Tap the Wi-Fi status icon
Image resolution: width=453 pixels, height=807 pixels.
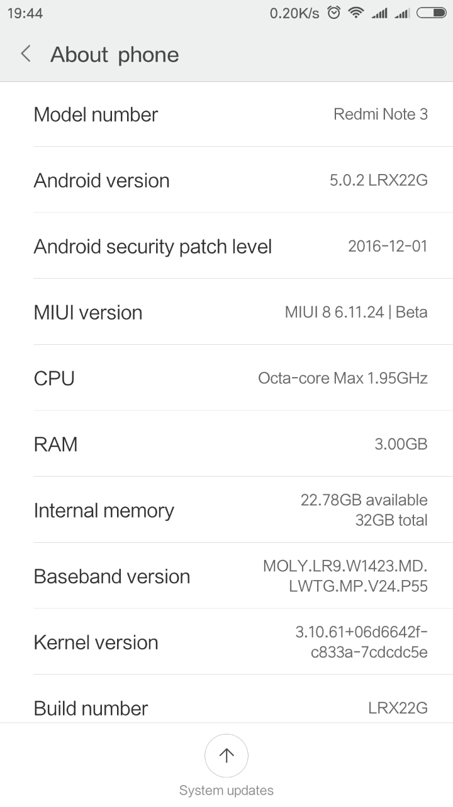[x=356, y=13]
